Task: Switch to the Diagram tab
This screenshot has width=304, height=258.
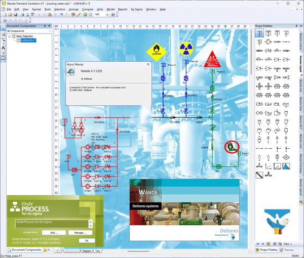Action: pyautogui.click(x=87, y=251)
